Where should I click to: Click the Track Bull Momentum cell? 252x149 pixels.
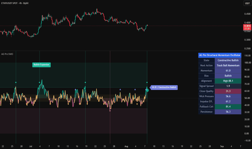[228, 65]
